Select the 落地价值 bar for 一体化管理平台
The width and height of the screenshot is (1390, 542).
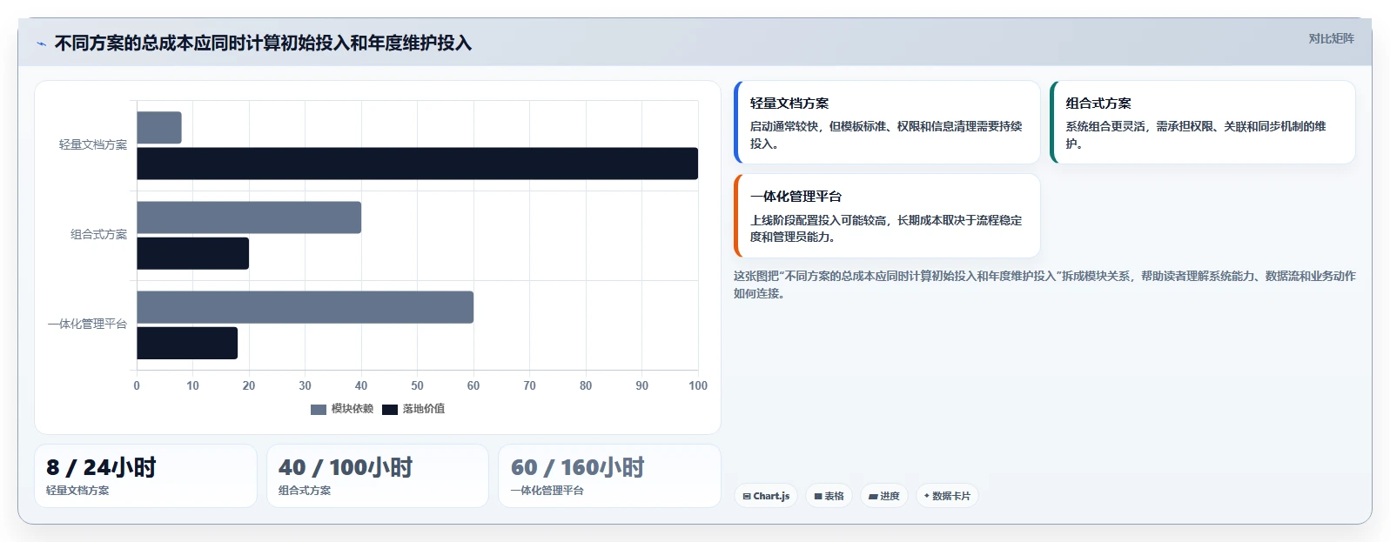(187, 343)
